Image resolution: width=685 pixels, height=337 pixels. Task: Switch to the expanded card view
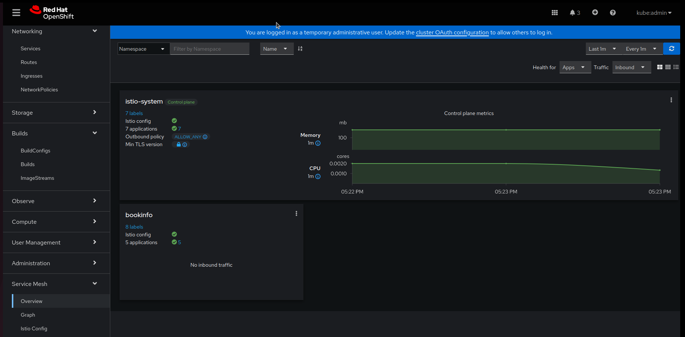[660, 67]
